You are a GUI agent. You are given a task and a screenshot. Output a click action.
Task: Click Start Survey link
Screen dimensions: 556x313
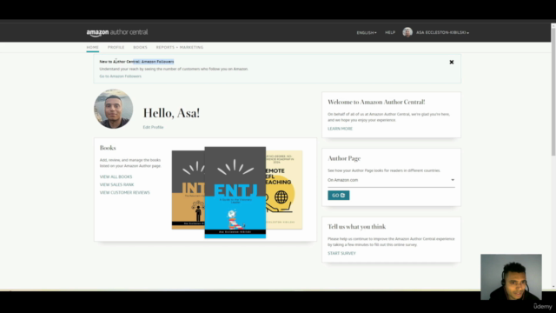(341, 253)
